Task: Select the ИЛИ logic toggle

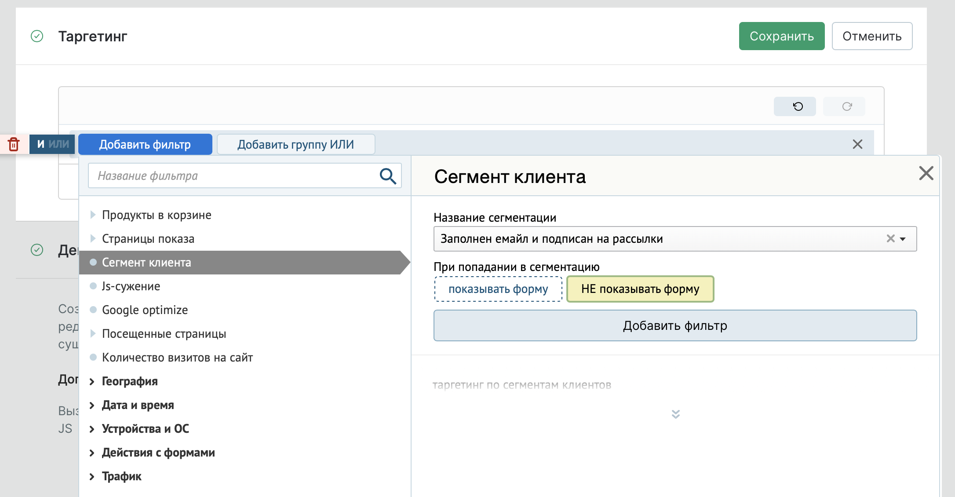Action: [x=58, y=144]
